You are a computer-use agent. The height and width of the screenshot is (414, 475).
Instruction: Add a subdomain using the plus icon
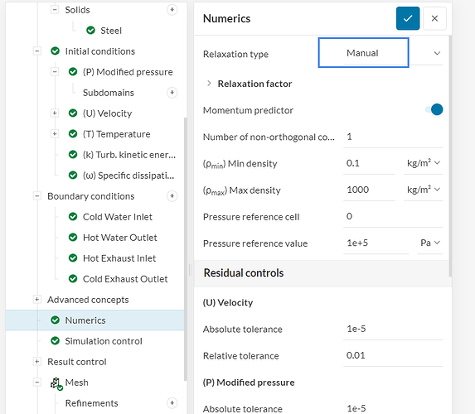tap(172, 92)
